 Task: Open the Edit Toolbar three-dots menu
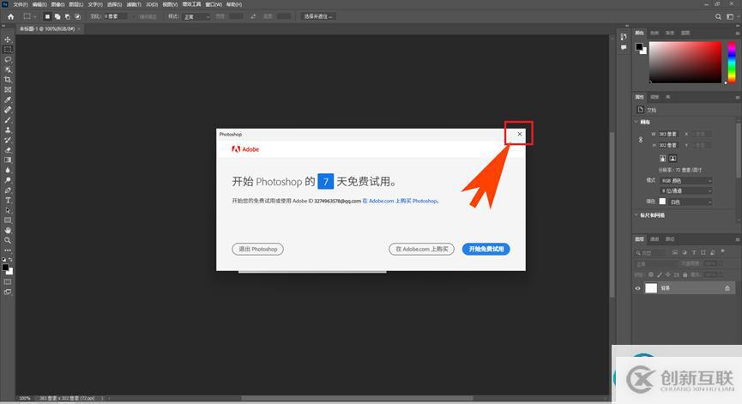(8, 250)
